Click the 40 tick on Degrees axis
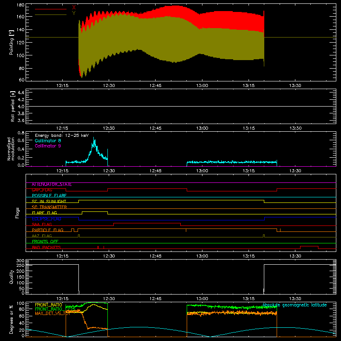This screenshot has height=341, width=341. pos(22,323)
